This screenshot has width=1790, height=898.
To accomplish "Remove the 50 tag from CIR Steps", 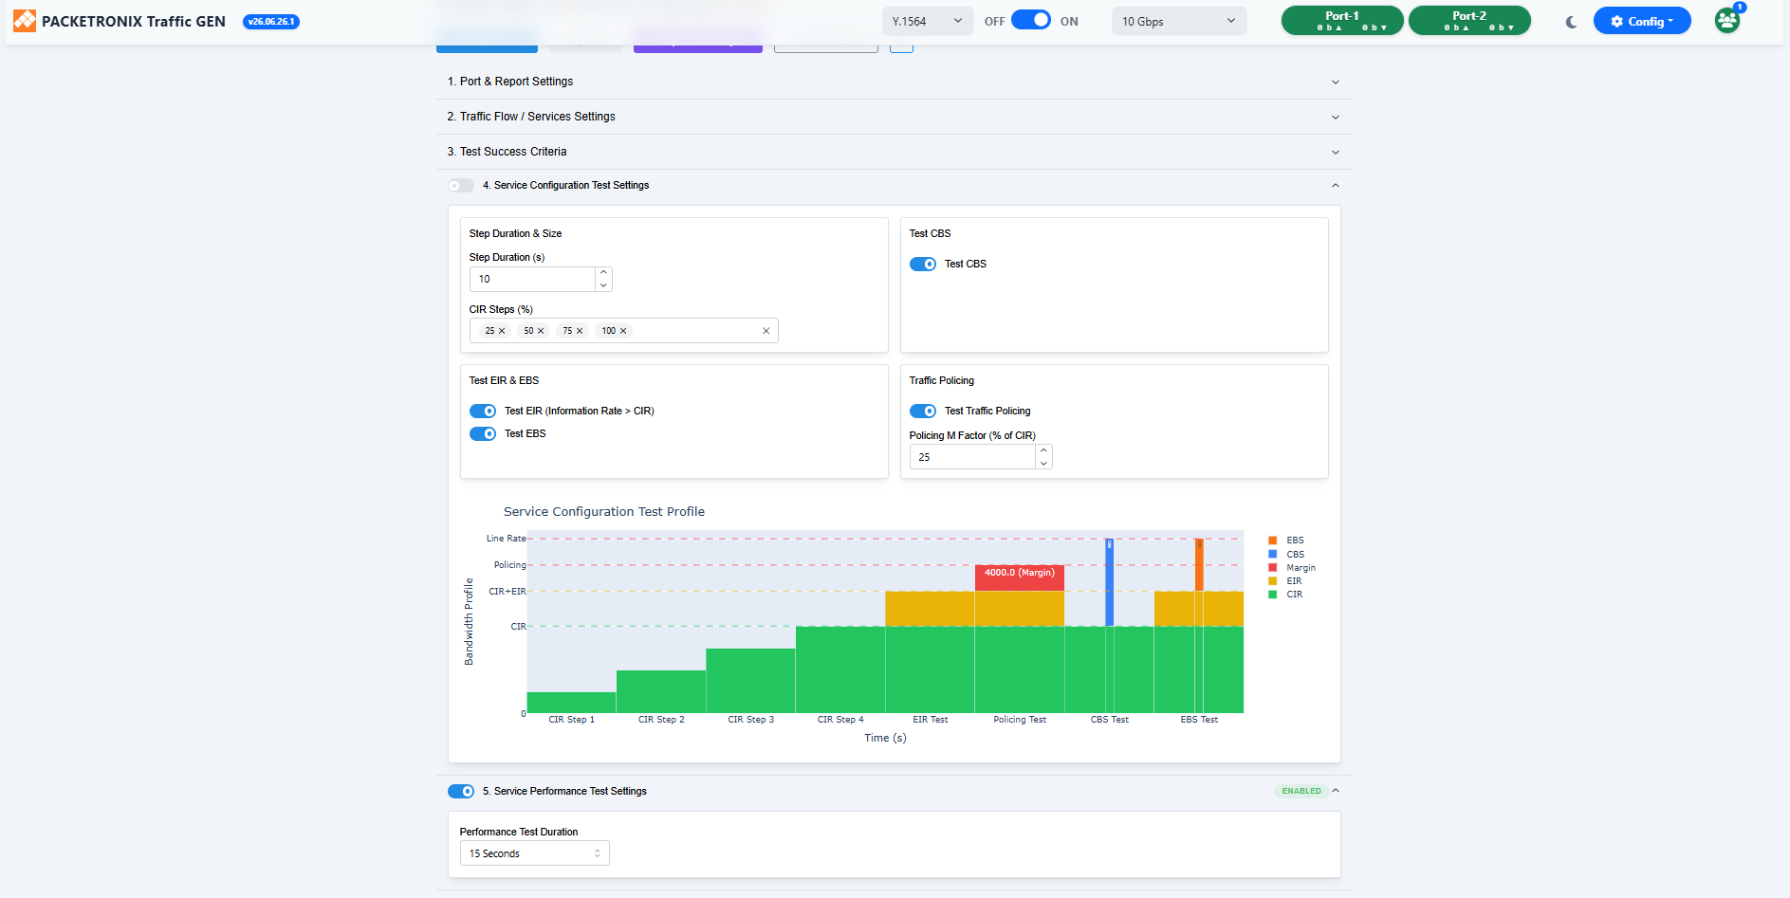I will pyautogui.click(x=541, y=331).
